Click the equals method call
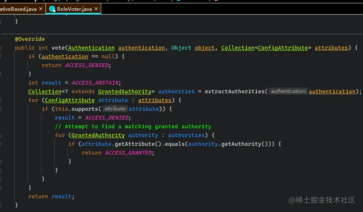This screenshot has height=212, width=363. (175, 144)
